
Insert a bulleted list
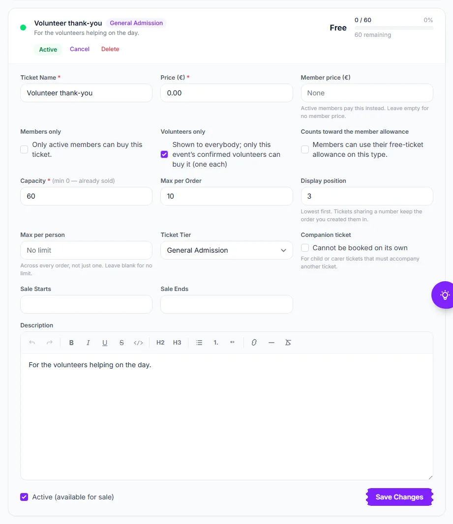[199, 343]
